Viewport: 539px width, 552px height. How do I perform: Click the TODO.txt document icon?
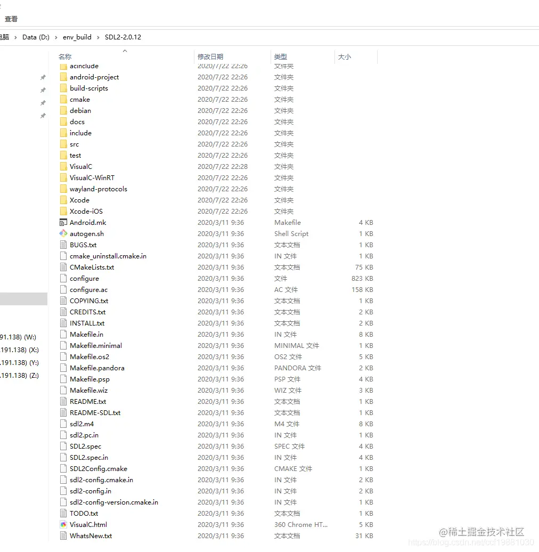coord(63,513)
